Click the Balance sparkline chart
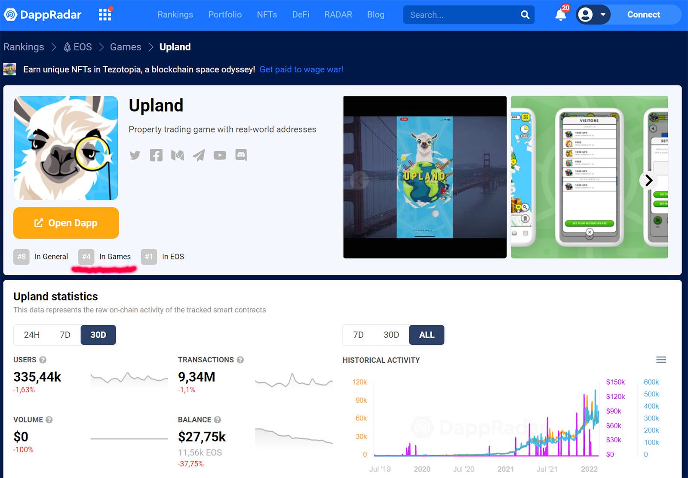 294,436
